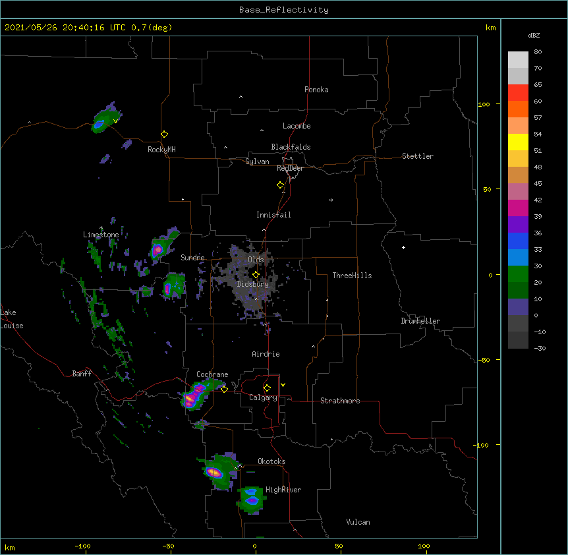Select the Blackfalds label
568x555 pixels.
pyautogui.click(x=291, y=147)
